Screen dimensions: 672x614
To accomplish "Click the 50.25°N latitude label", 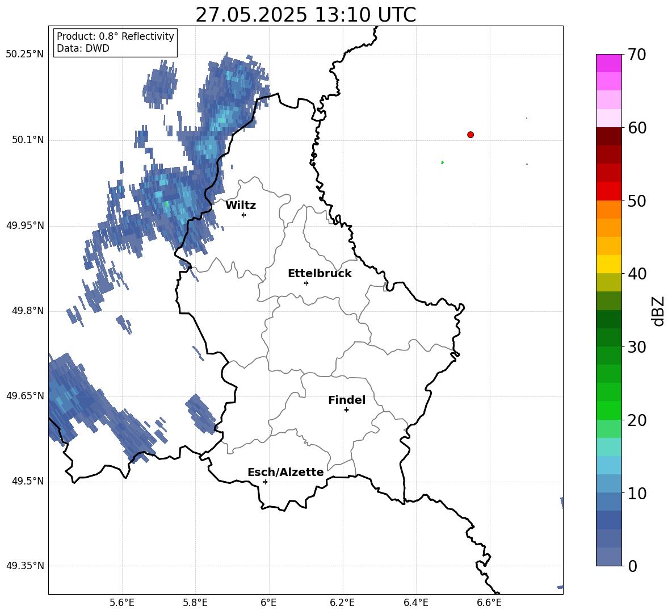I will (25, 55).
